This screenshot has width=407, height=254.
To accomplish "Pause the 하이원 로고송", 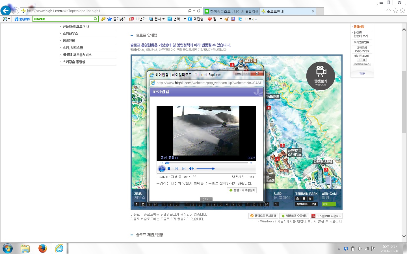I will (364, 60).
